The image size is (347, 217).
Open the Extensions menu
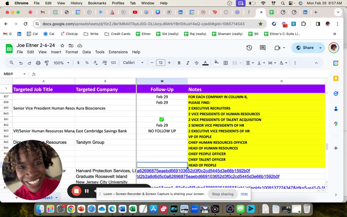(118, 52)
